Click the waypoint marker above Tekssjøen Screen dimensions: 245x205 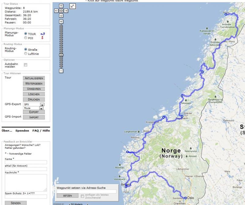182,96
